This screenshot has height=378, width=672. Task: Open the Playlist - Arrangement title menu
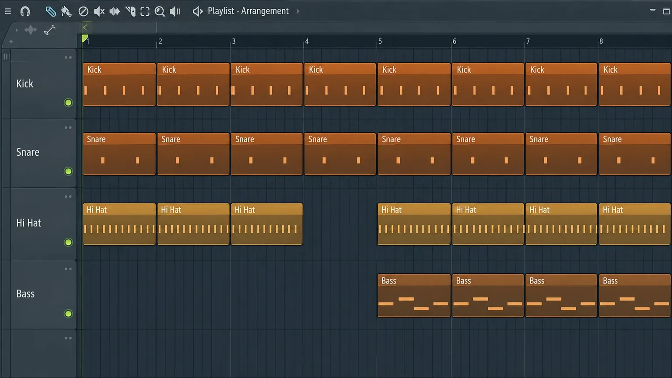click(248, 11)
